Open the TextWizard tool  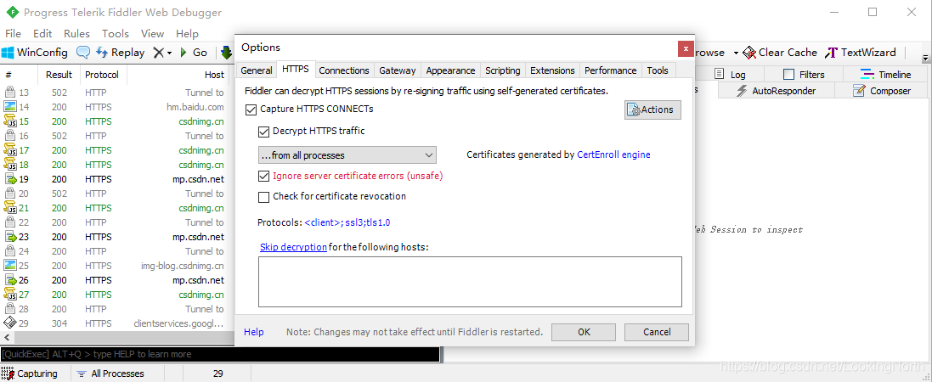point(861,53)
